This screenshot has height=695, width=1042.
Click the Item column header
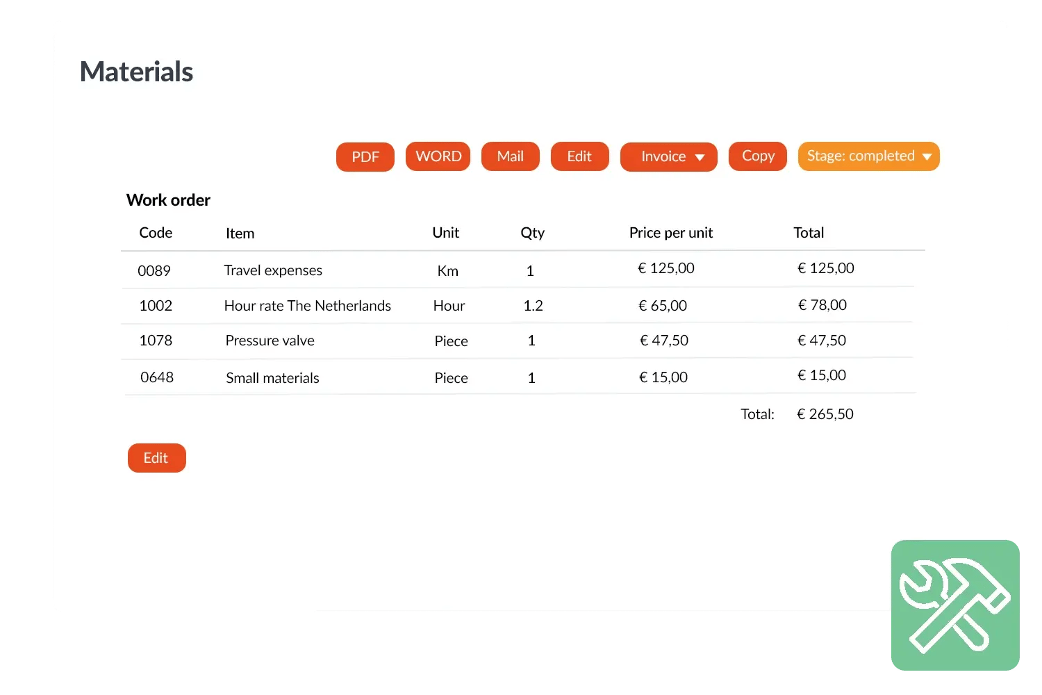click(x=240, y=234)
